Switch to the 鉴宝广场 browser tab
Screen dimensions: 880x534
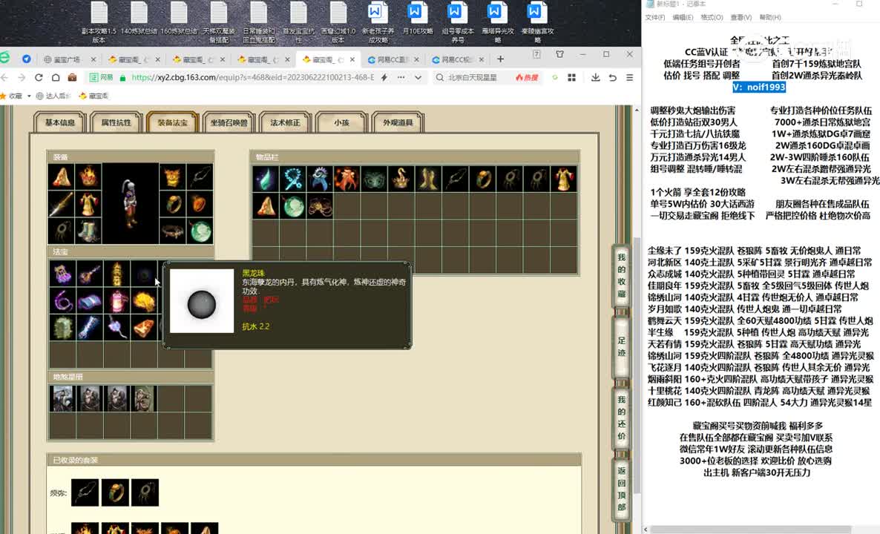[69, 59]
